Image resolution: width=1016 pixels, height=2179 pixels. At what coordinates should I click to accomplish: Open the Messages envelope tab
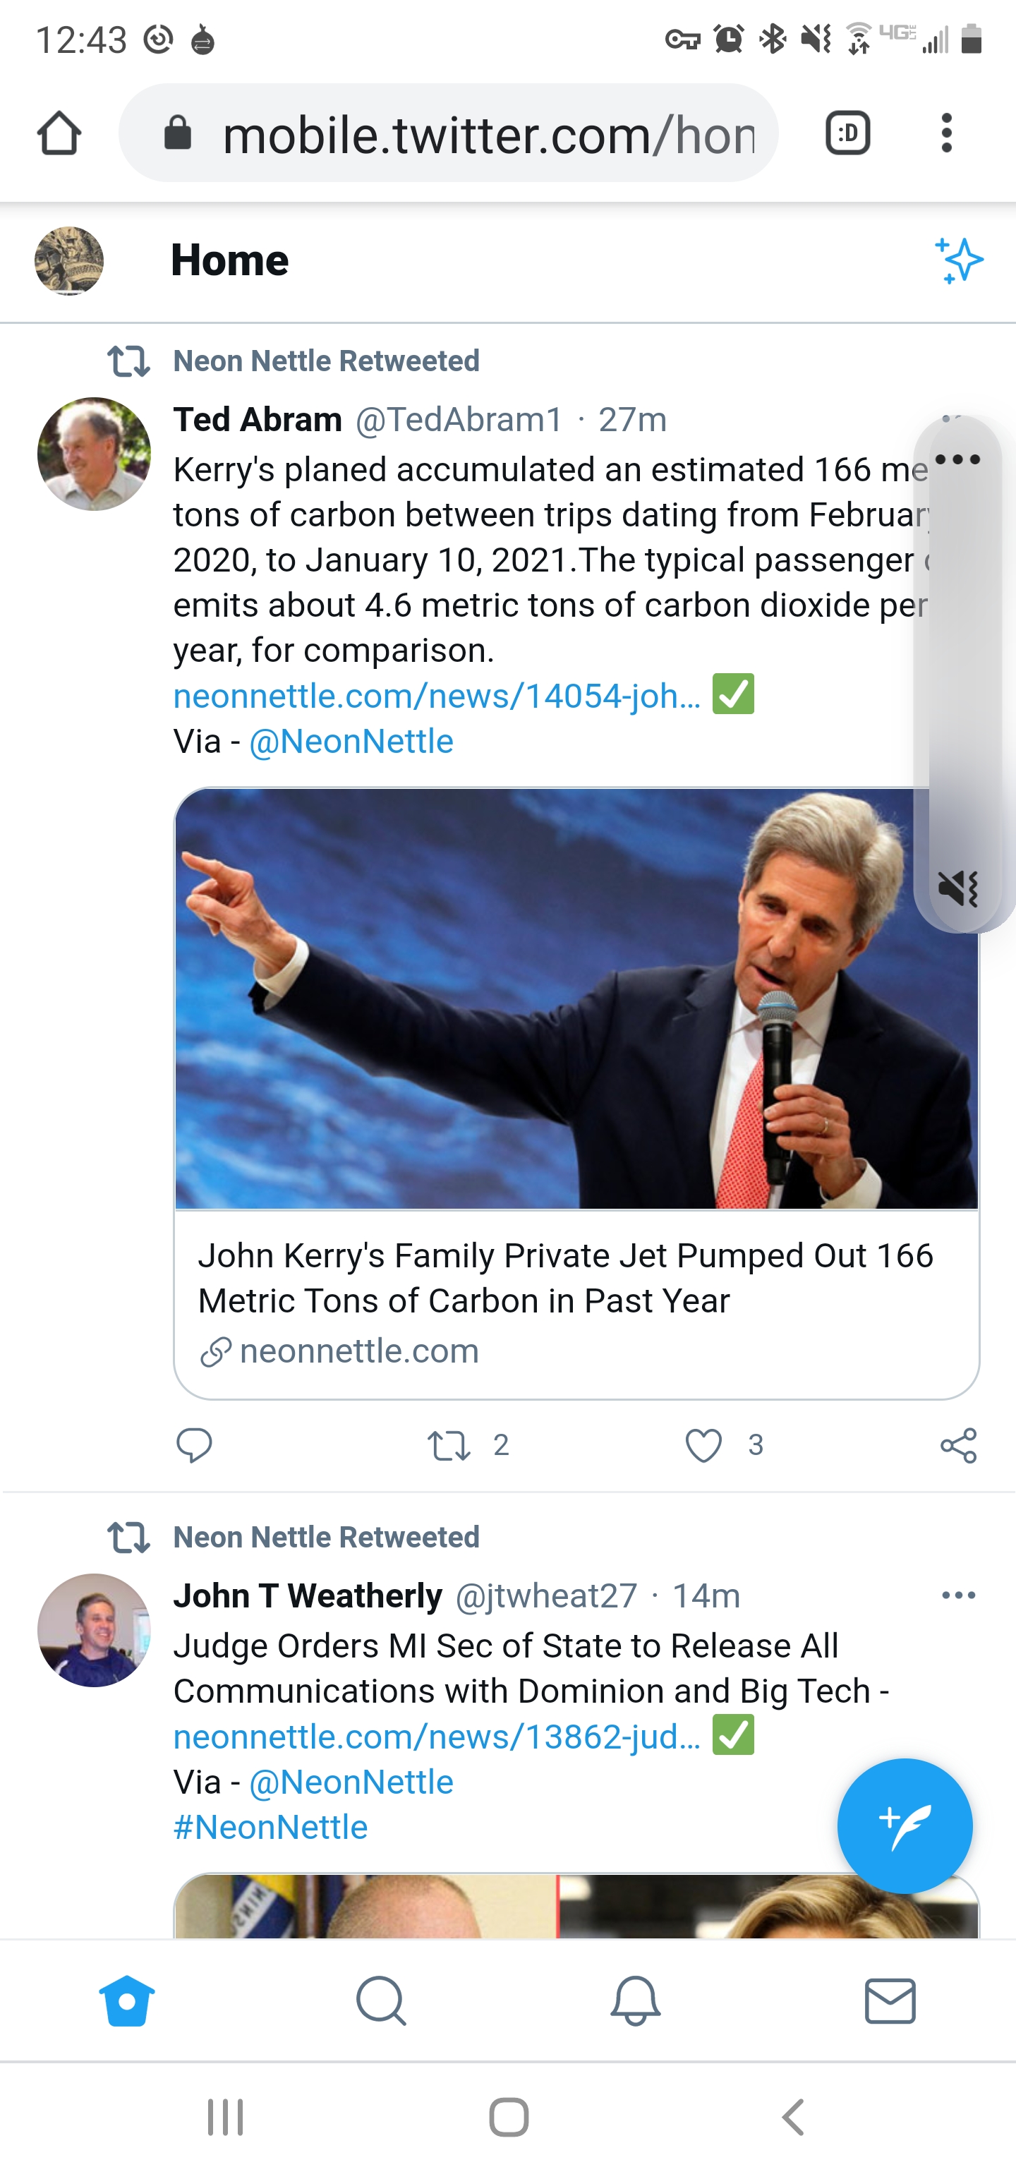(890, 2001)
